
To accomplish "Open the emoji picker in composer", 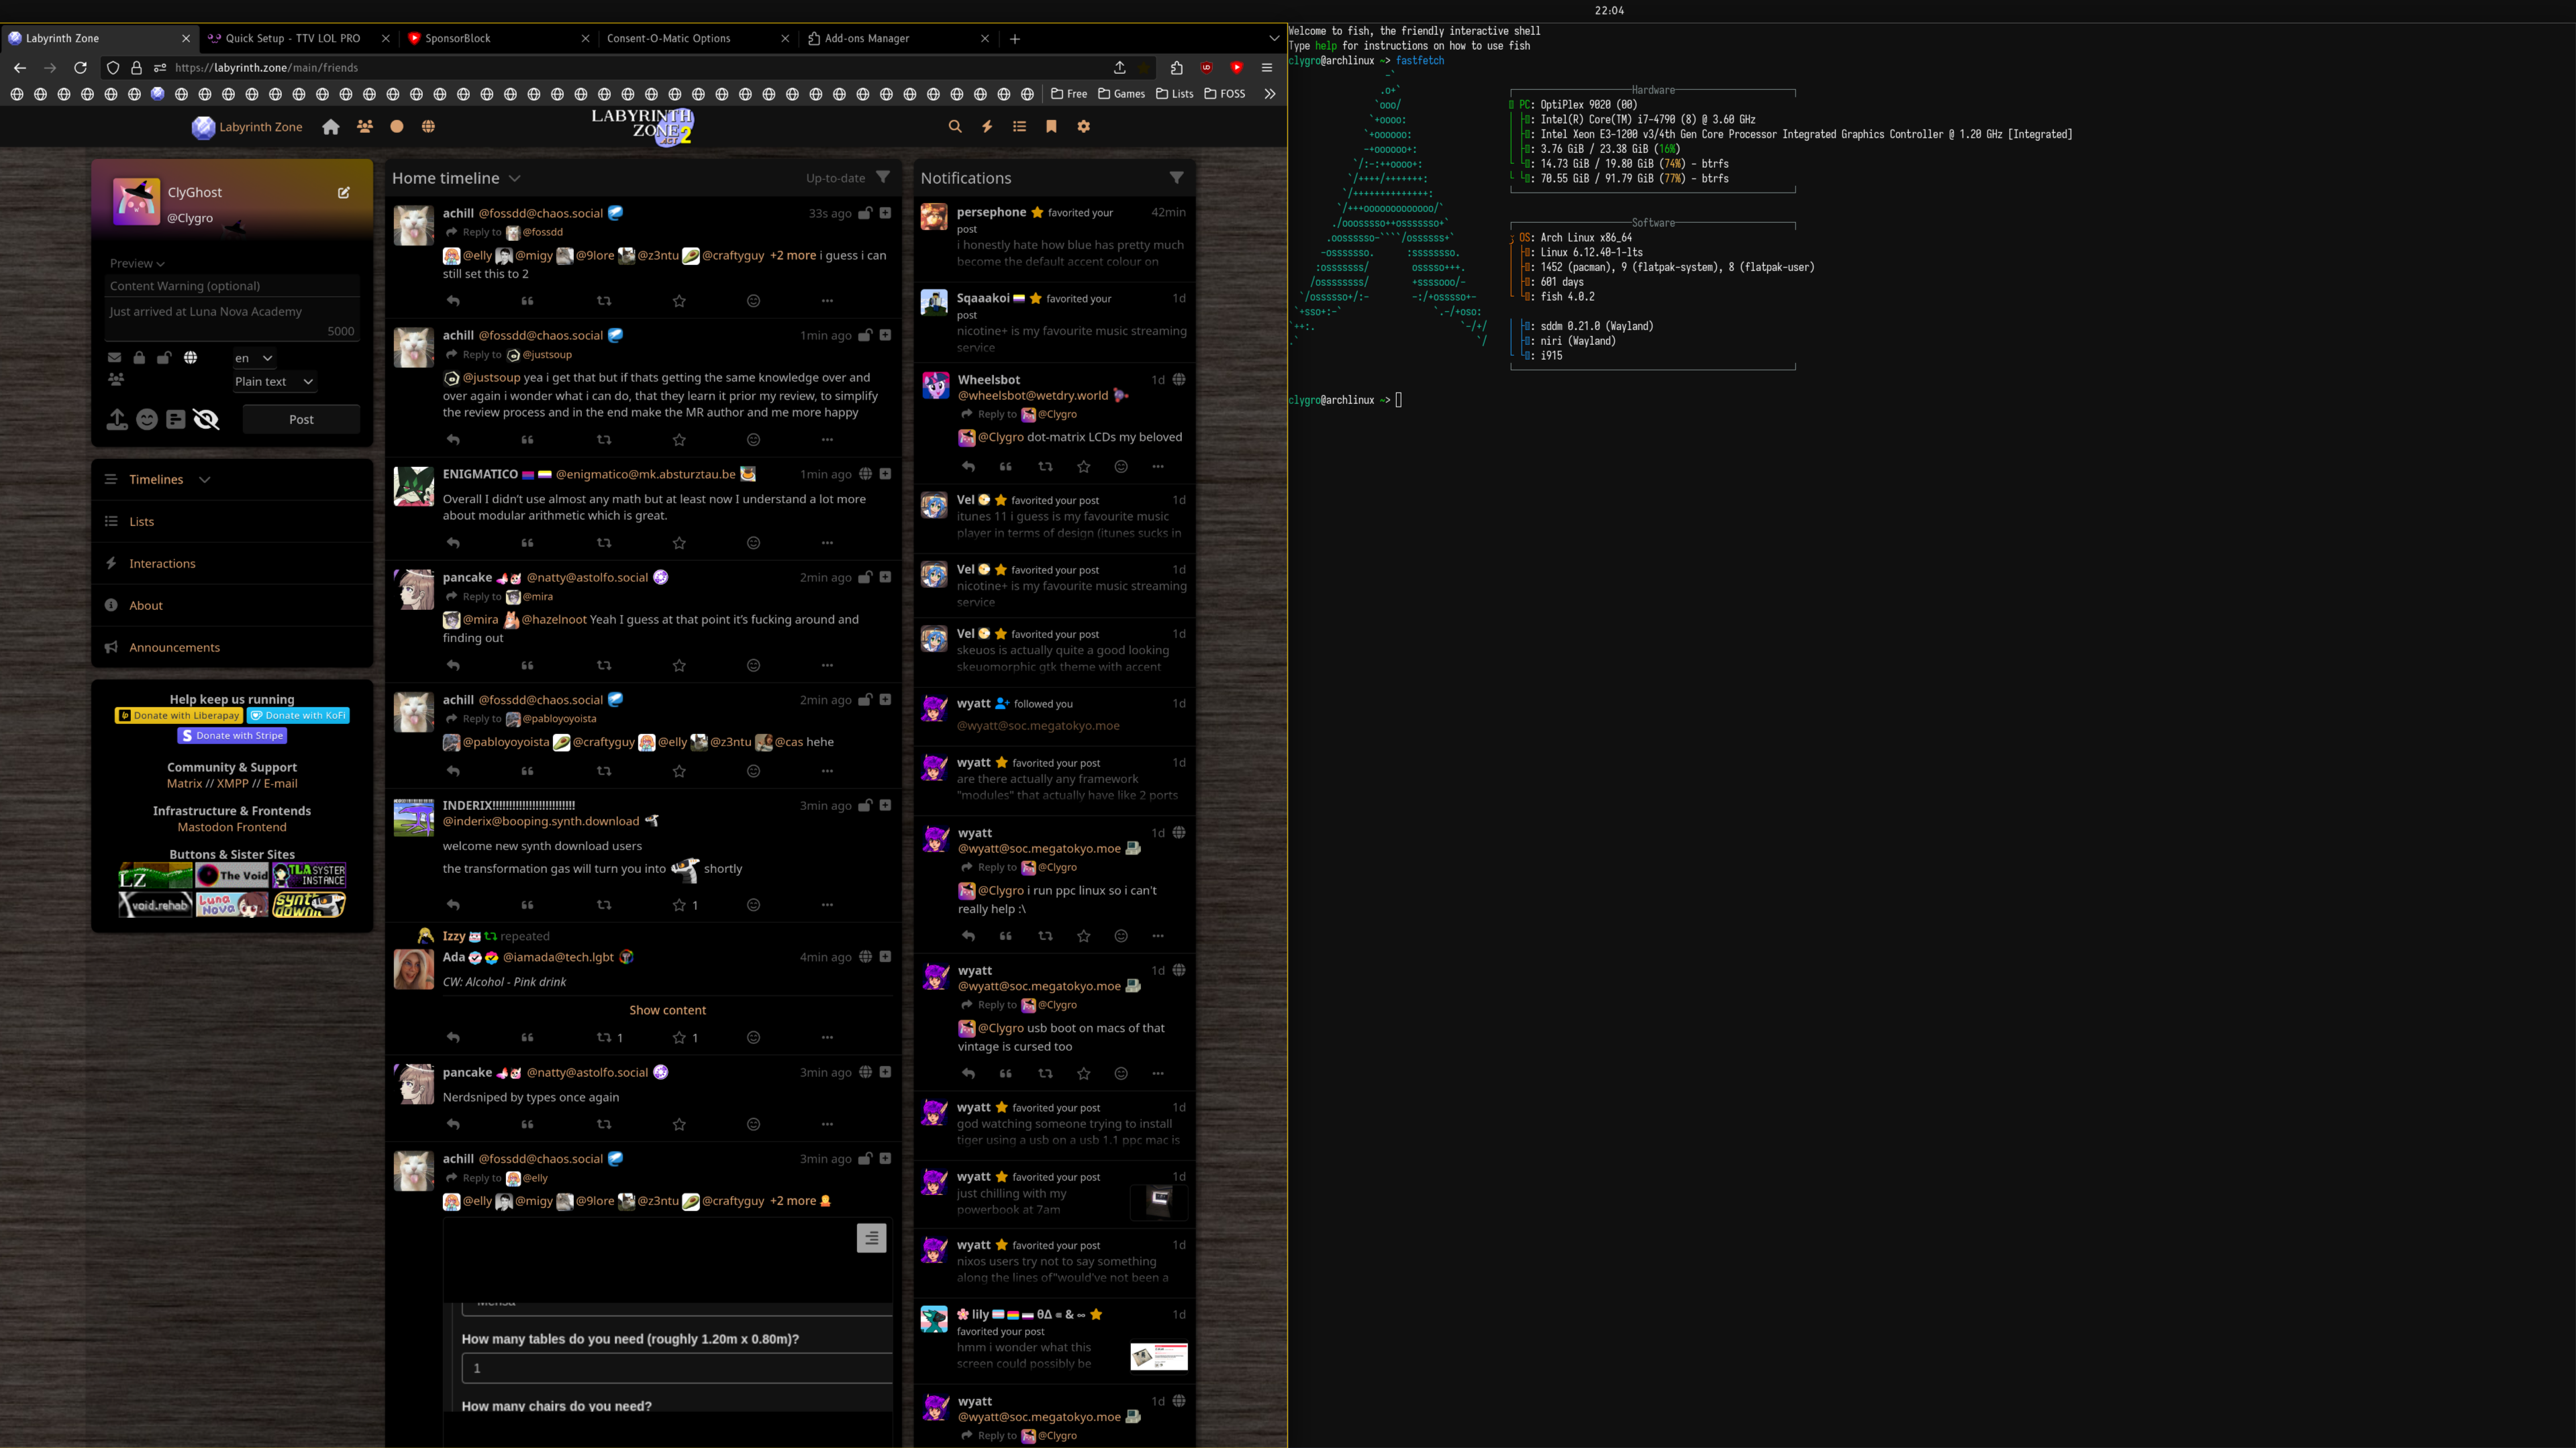I will 147,419.
